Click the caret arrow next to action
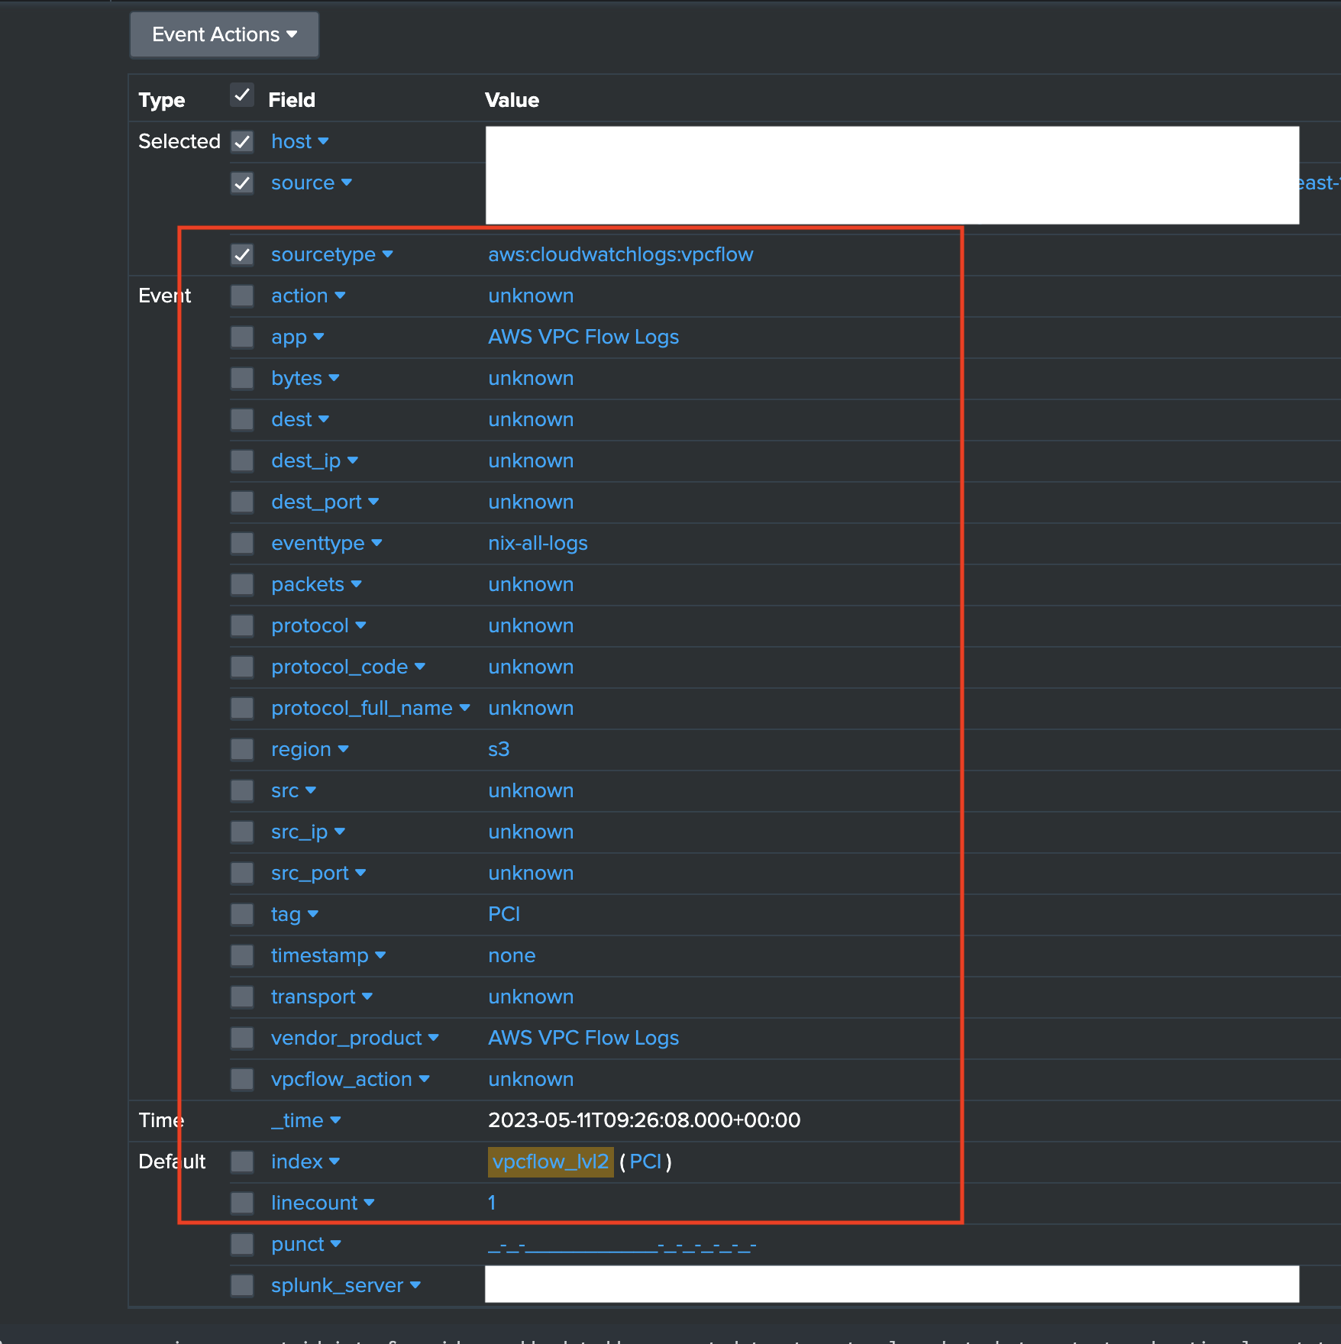1341x1344 pixels. 340,296
